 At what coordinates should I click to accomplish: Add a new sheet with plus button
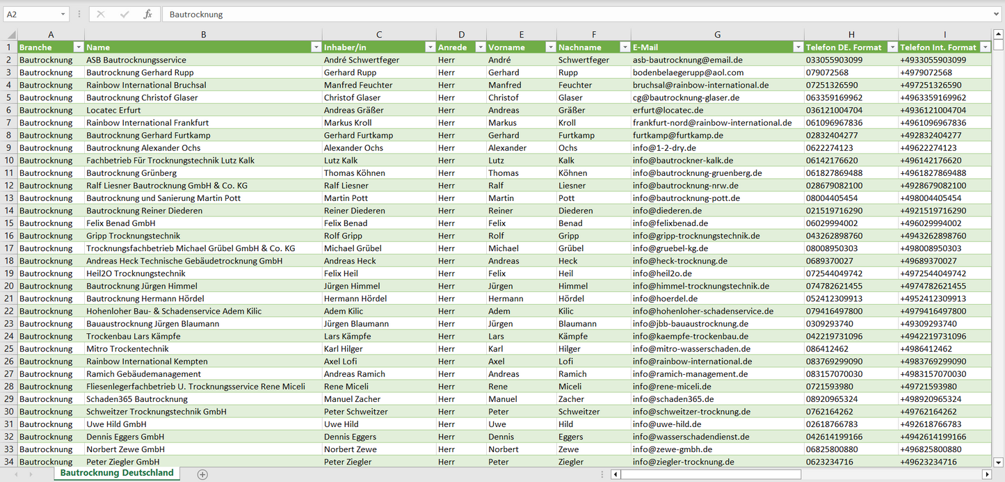[x=202, y=474]
